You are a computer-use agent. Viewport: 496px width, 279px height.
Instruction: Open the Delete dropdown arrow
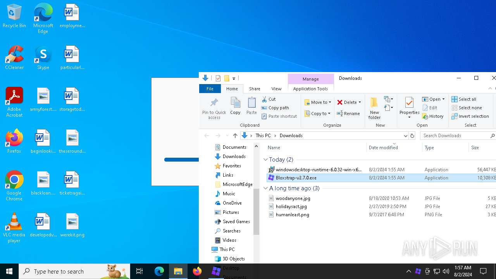click(x=360, y=102)
